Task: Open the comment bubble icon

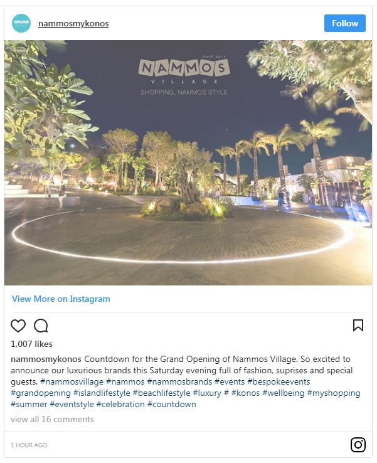Action: [x=41, y=326]
